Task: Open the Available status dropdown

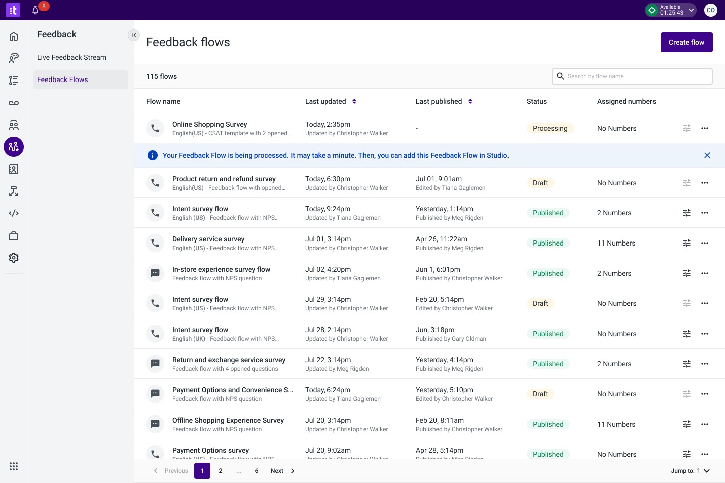Action: (x=671, y=10)
